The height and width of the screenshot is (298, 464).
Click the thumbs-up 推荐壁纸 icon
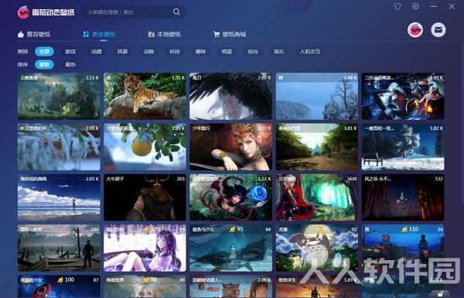(x=20, y=34)
